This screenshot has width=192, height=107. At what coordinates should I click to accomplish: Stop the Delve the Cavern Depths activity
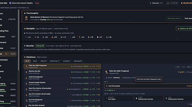coord(37,3)
